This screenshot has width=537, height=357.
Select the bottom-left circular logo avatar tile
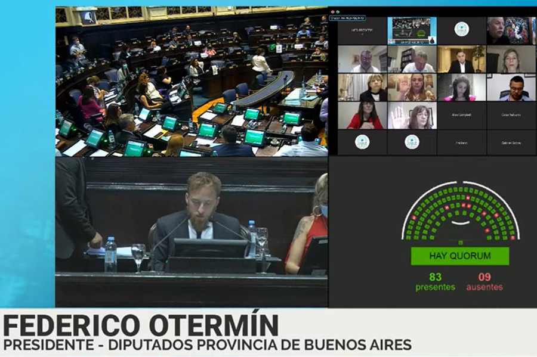362,142
